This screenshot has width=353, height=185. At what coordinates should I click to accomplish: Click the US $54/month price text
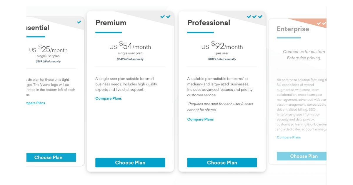pos(130,46)
